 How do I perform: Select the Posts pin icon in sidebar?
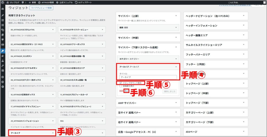click(3, 16)
